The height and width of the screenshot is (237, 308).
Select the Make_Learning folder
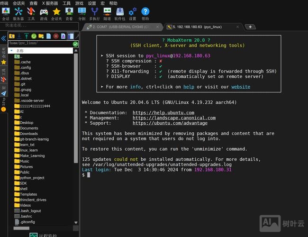[x=29, y=155]
